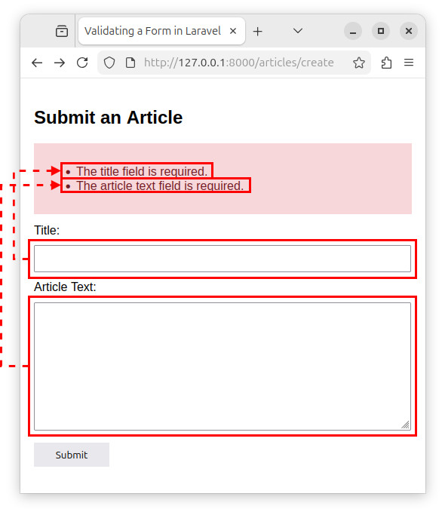Select the title field is required error
442x512 pixels.
pos(142,171)
